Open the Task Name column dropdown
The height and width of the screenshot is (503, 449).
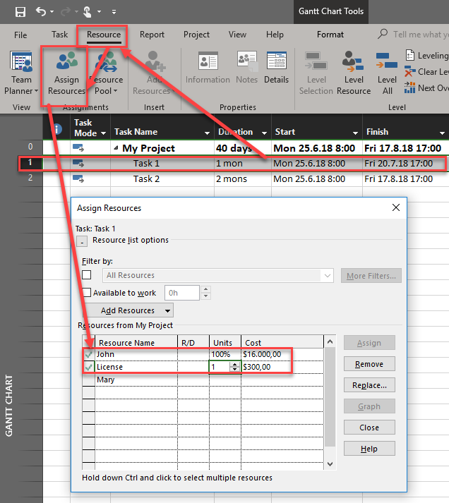207,133
